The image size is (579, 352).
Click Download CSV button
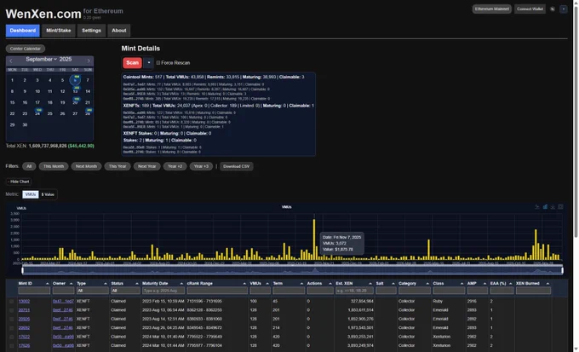coord(237,166)
